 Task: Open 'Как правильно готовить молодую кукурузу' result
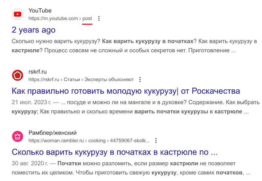(x=126, y=91)
